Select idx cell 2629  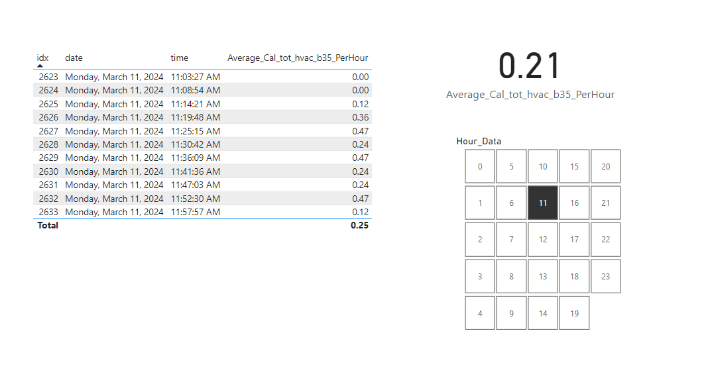pos(48,158)
